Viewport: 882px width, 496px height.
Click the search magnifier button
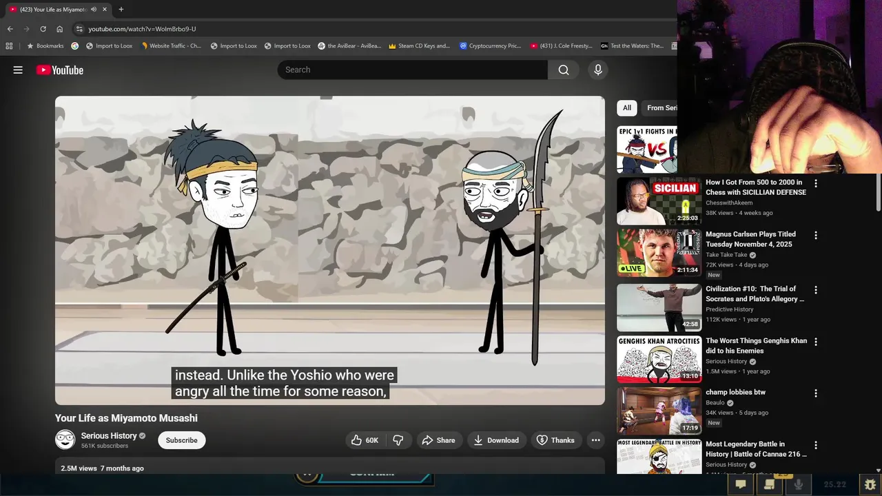pyautogui.click(x=564, y=70)
